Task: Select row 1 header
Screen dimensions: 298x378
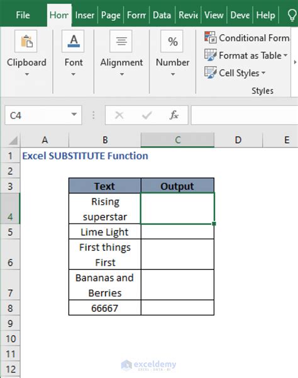Action: tap(10, 156)
